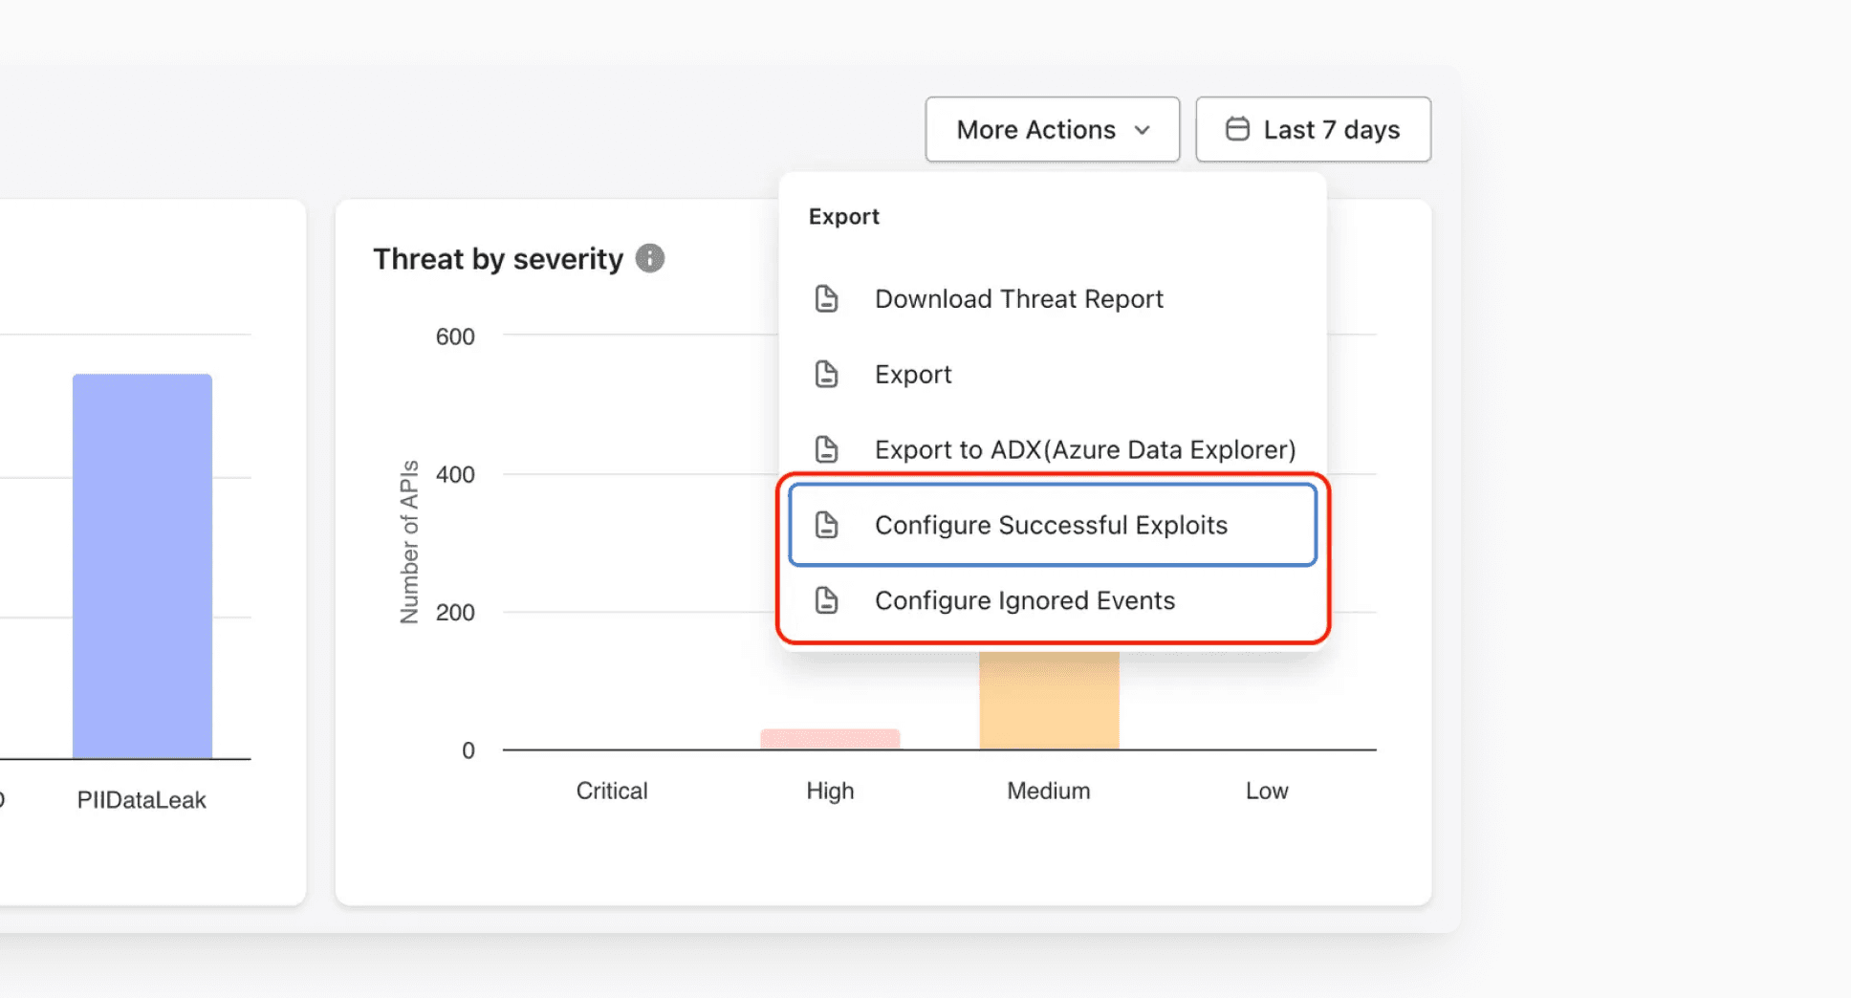Viewport: 1851px width, 998px height.
Task: Choose the Export menu entry with icon
Action: (x=1052, y=375)
